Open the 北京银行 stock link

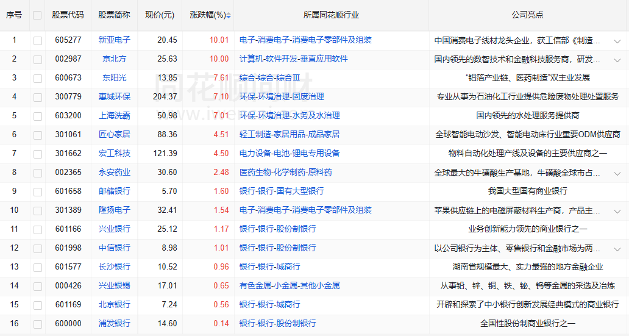(x=115, y=304)
